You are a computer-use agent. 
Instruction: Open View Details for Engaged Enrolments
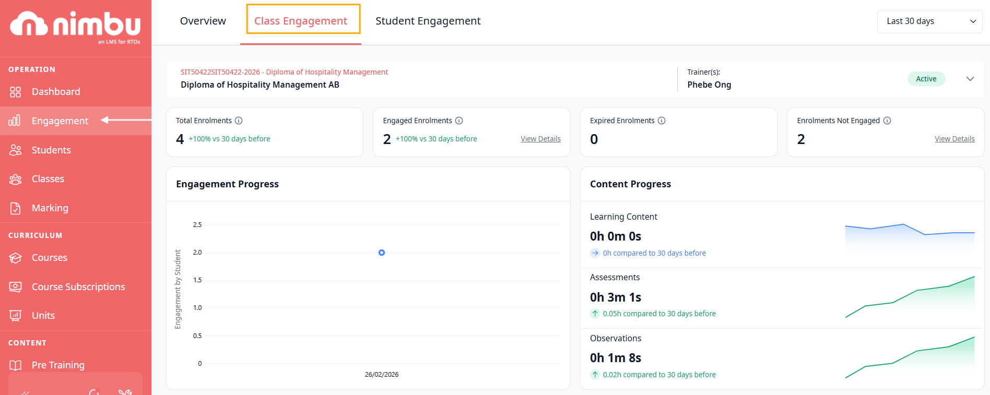click(540, 139)
